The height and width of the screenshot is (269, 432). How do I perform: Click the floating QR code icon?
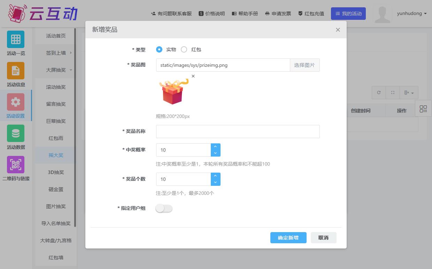pyautogui.click(x=423, y=109)
